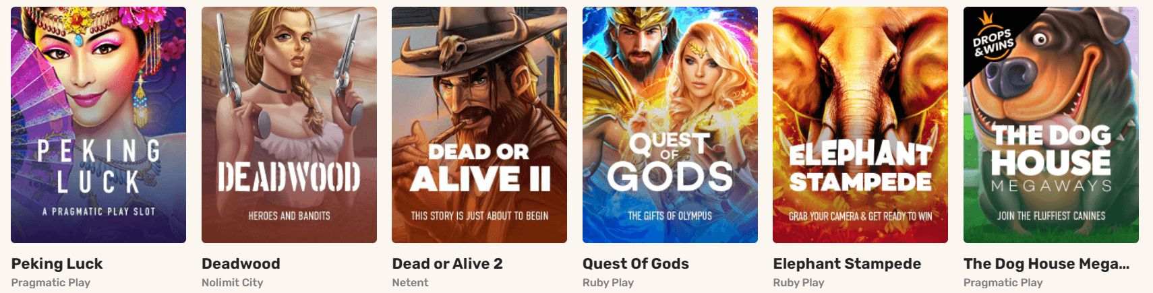
Task: Click the Nolimit City provider label
Action: tap(232, 283)
